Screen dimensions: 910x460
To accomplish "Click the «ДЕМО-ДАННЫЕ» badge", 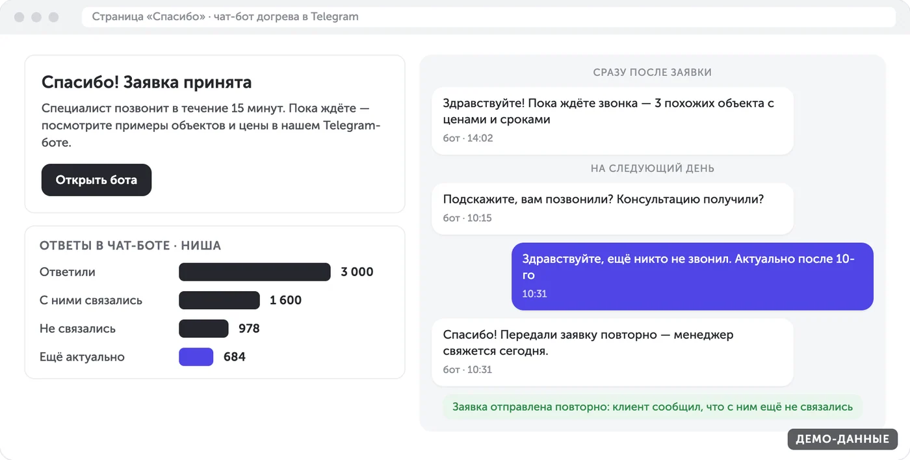I will [842, 439].
